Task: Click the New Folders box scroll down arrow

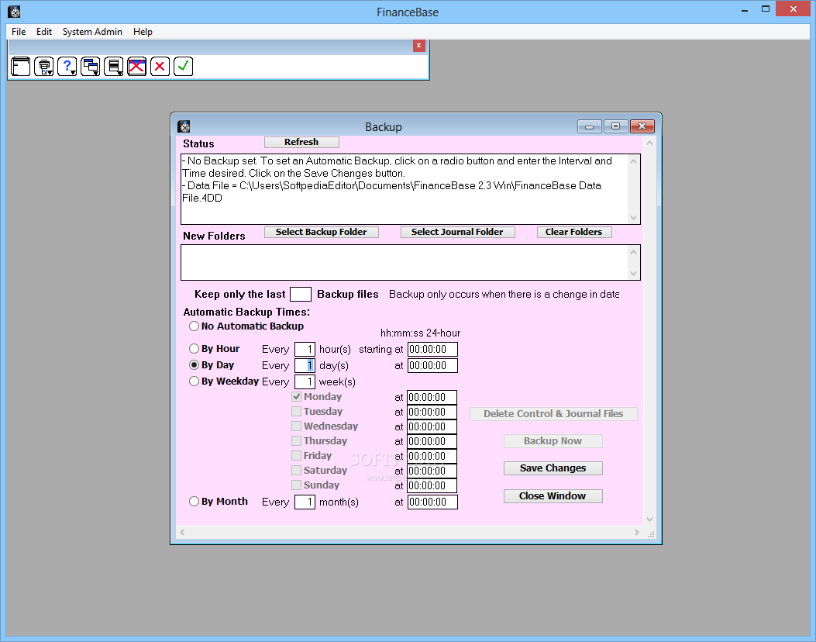Action: click(x=633, y=274)
